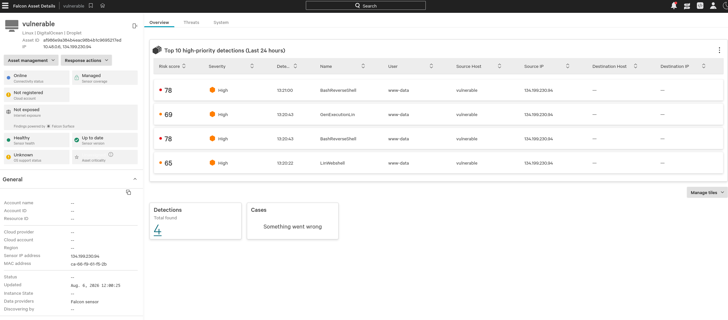Image resolution: width=728 pixels, height=320 pixels.
Task: Click High severity hexagon for LinWebshell
Action: pos(212,163)
